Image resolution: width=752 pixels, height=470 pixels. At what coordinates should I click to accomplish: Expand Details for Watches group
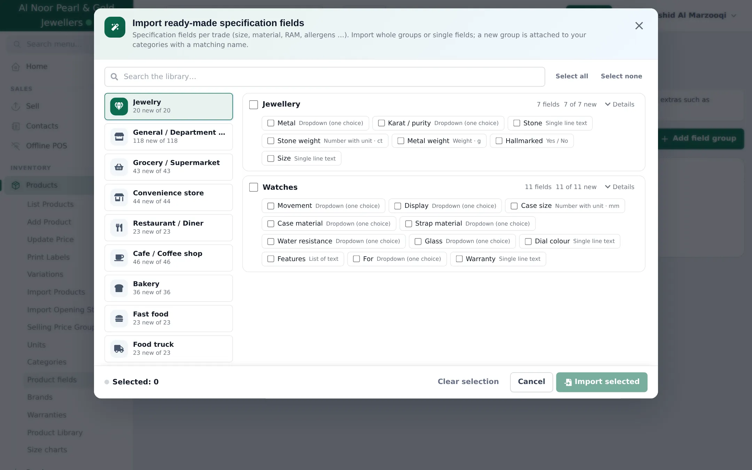(619, 187)
